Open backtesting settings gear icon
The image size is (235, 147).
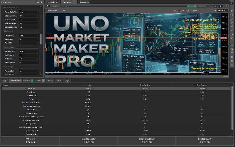(48, 6)
